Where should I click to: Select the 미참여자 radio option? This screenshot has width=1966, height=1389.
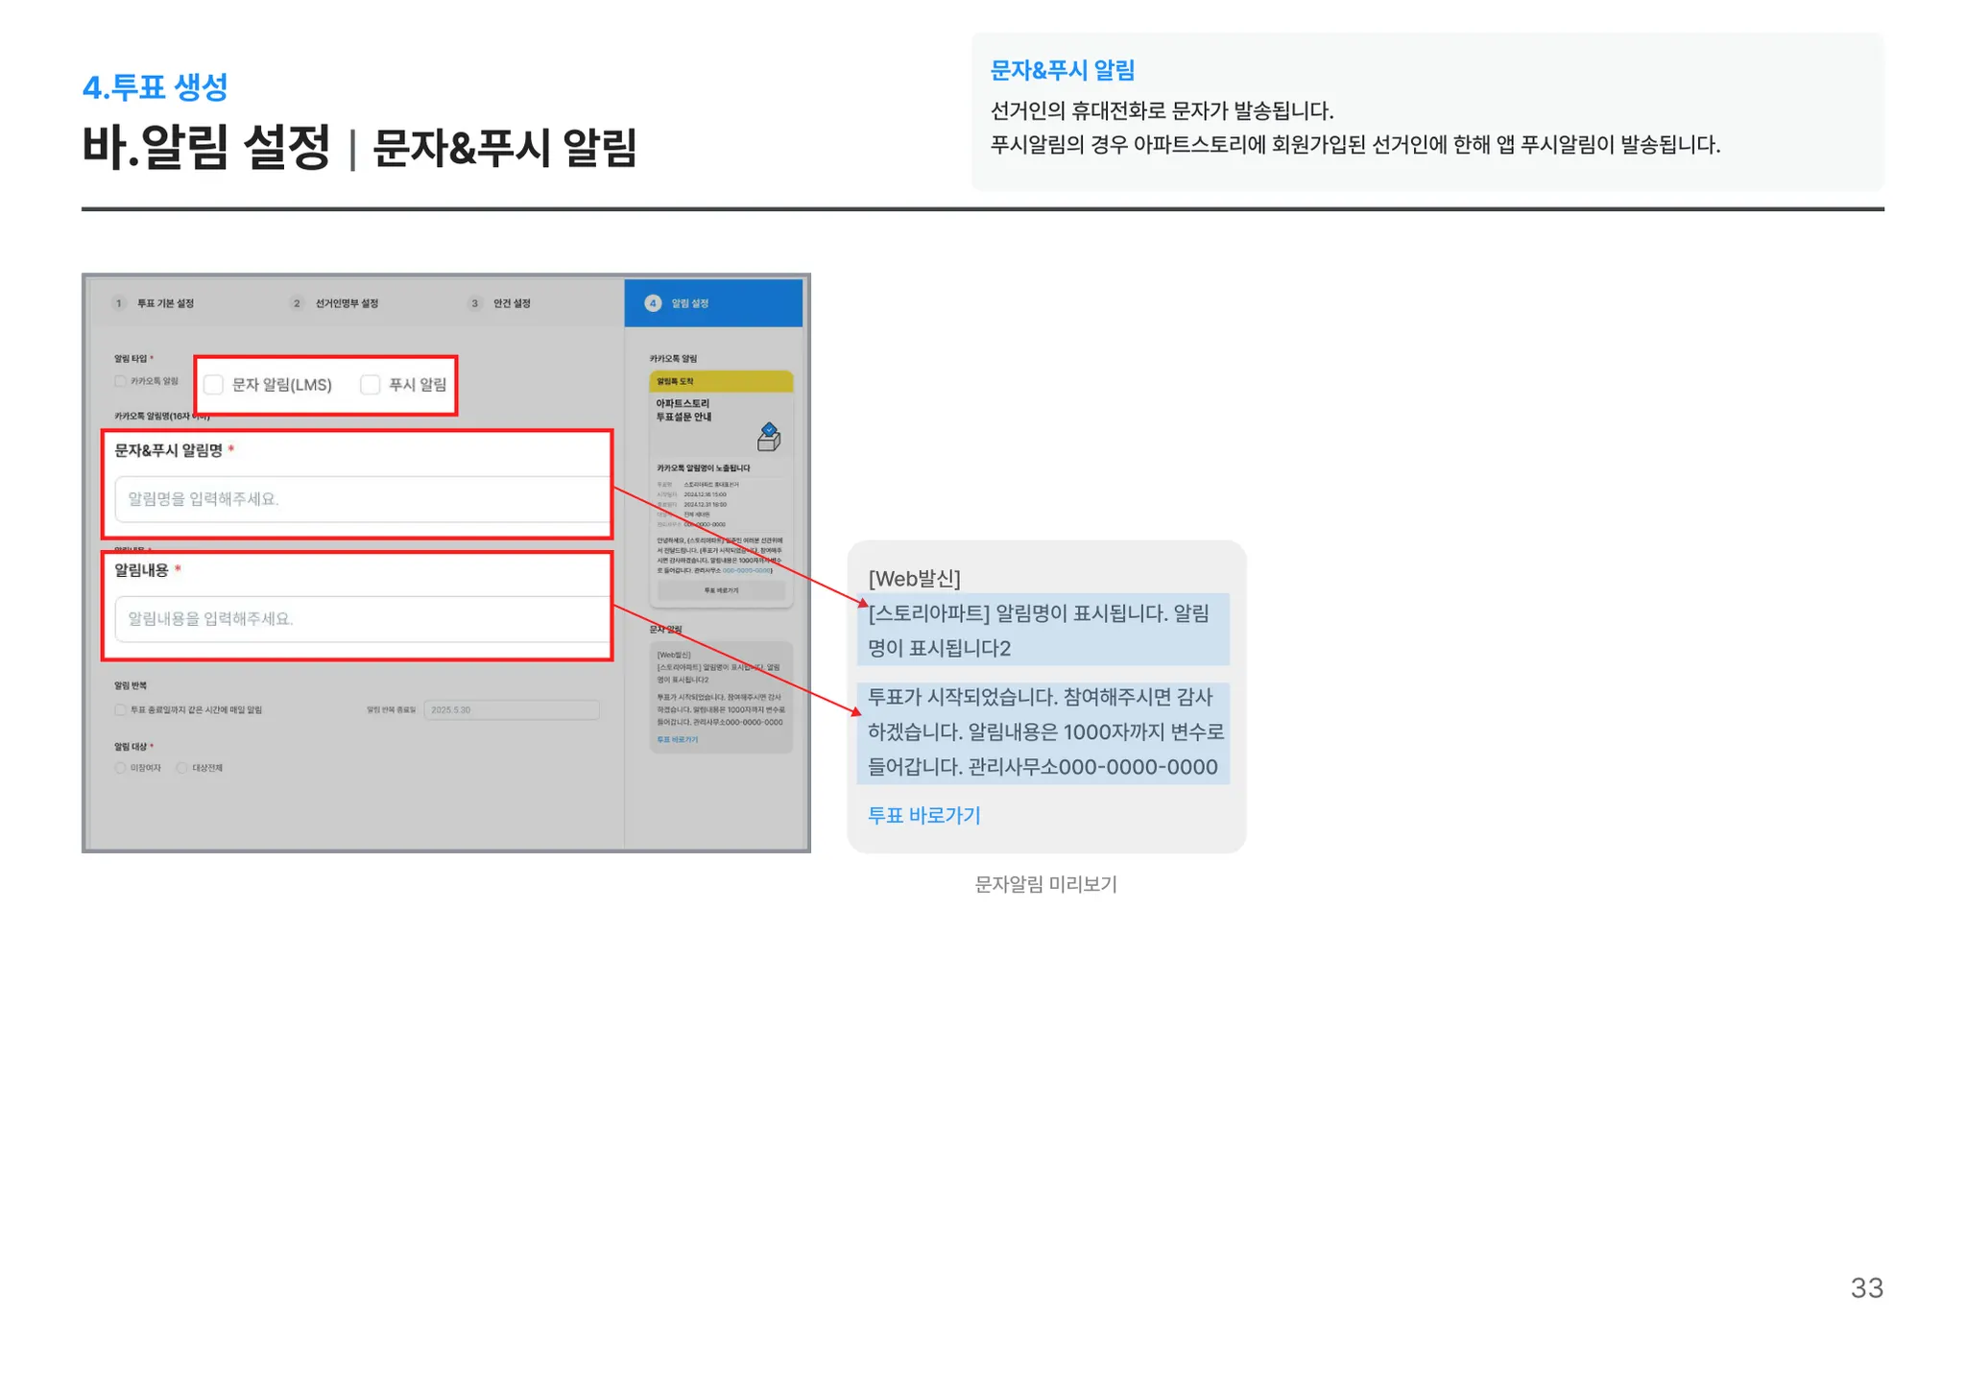coord(120,768)
